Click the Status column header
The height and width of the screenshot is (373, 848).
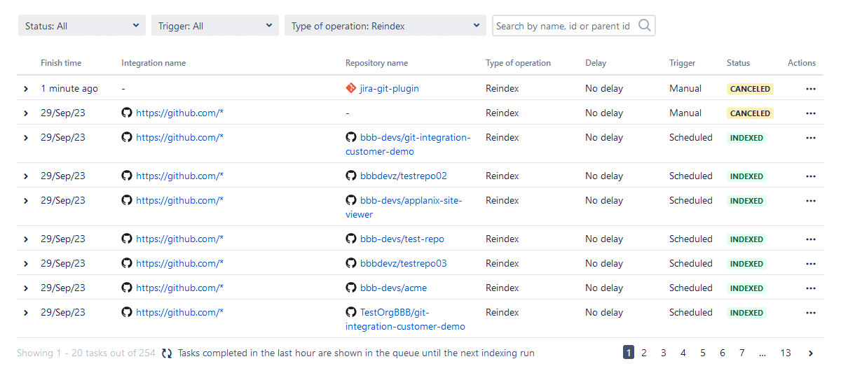[738, 63]
